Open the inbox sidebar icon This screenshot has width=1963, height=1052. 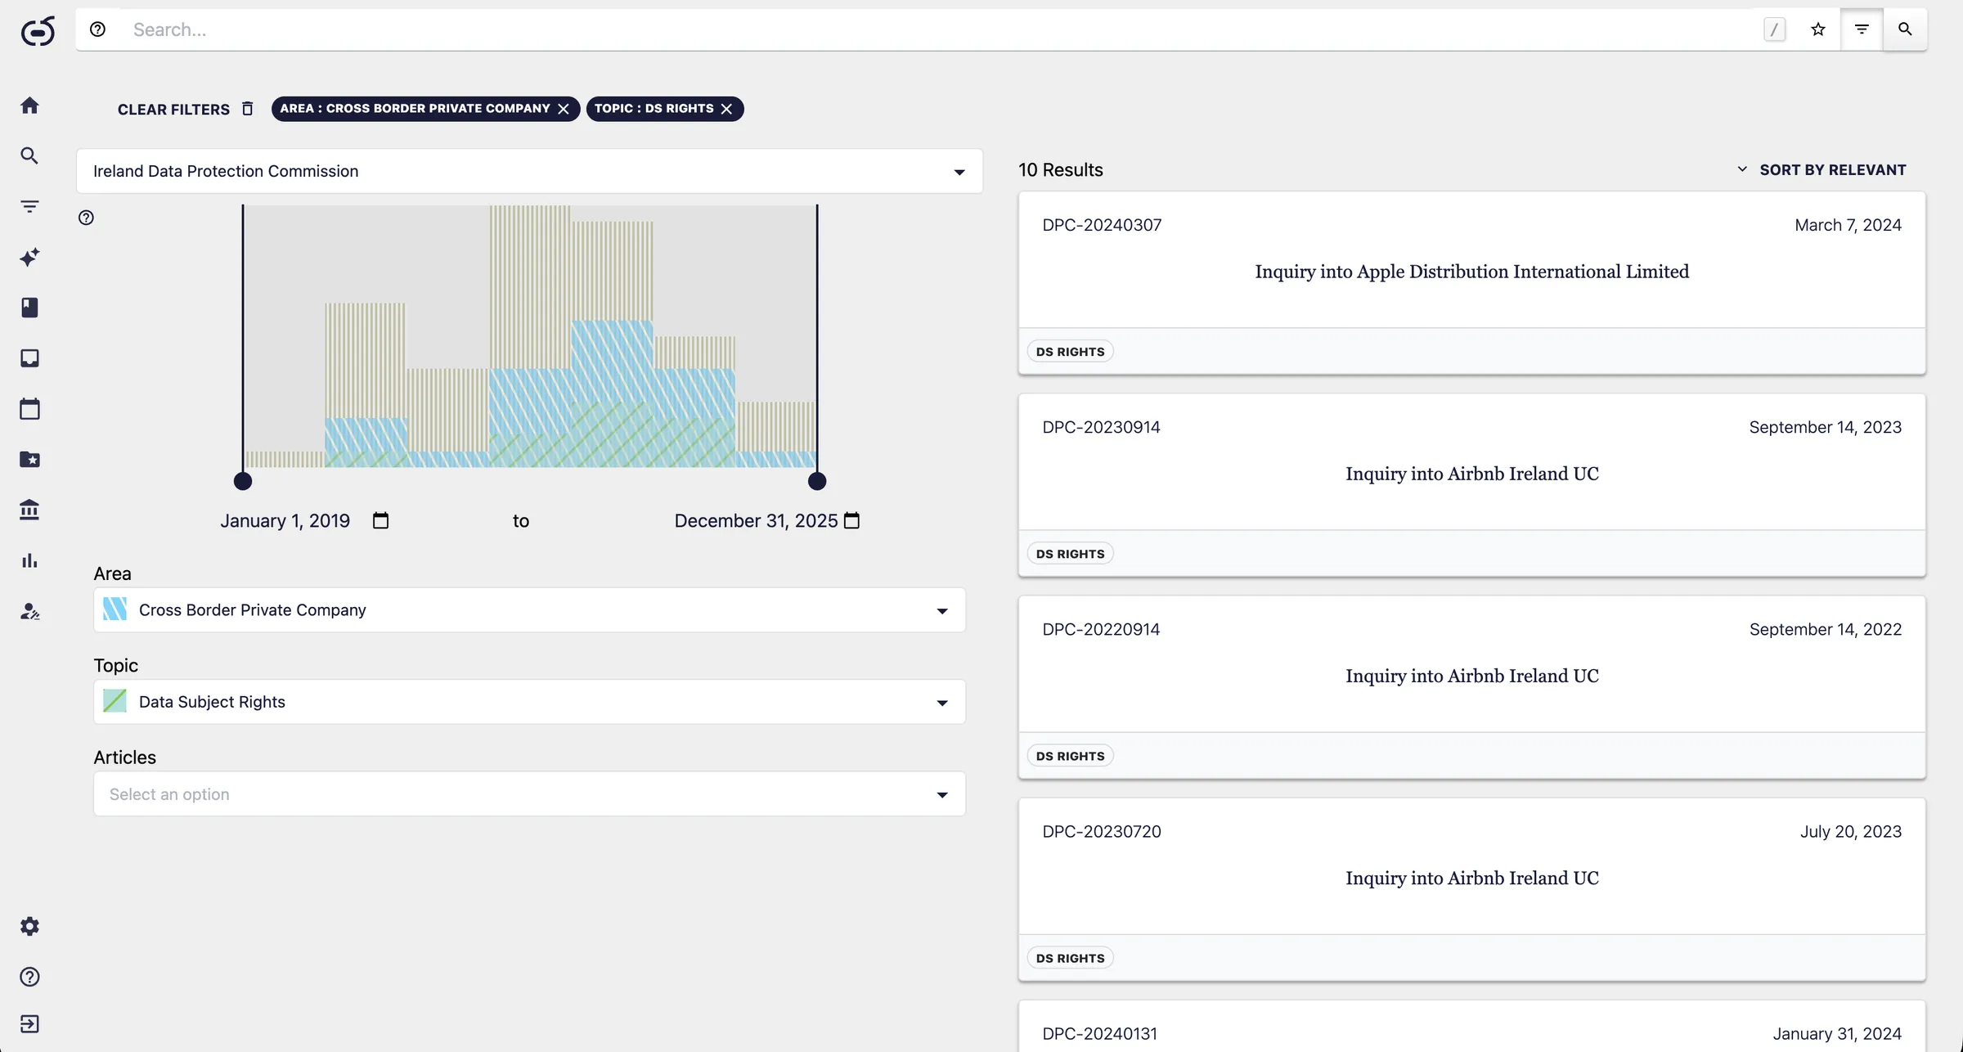tap(29, 358)
